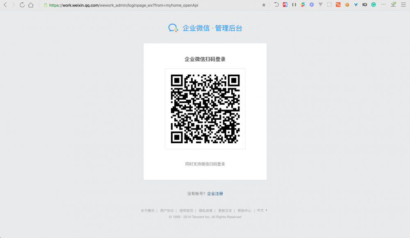Open the gray React devtools icon

[329, 5]
